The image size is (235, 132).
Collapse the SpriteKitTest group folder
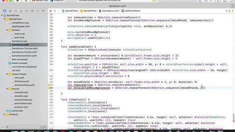[x=4, y=19]
